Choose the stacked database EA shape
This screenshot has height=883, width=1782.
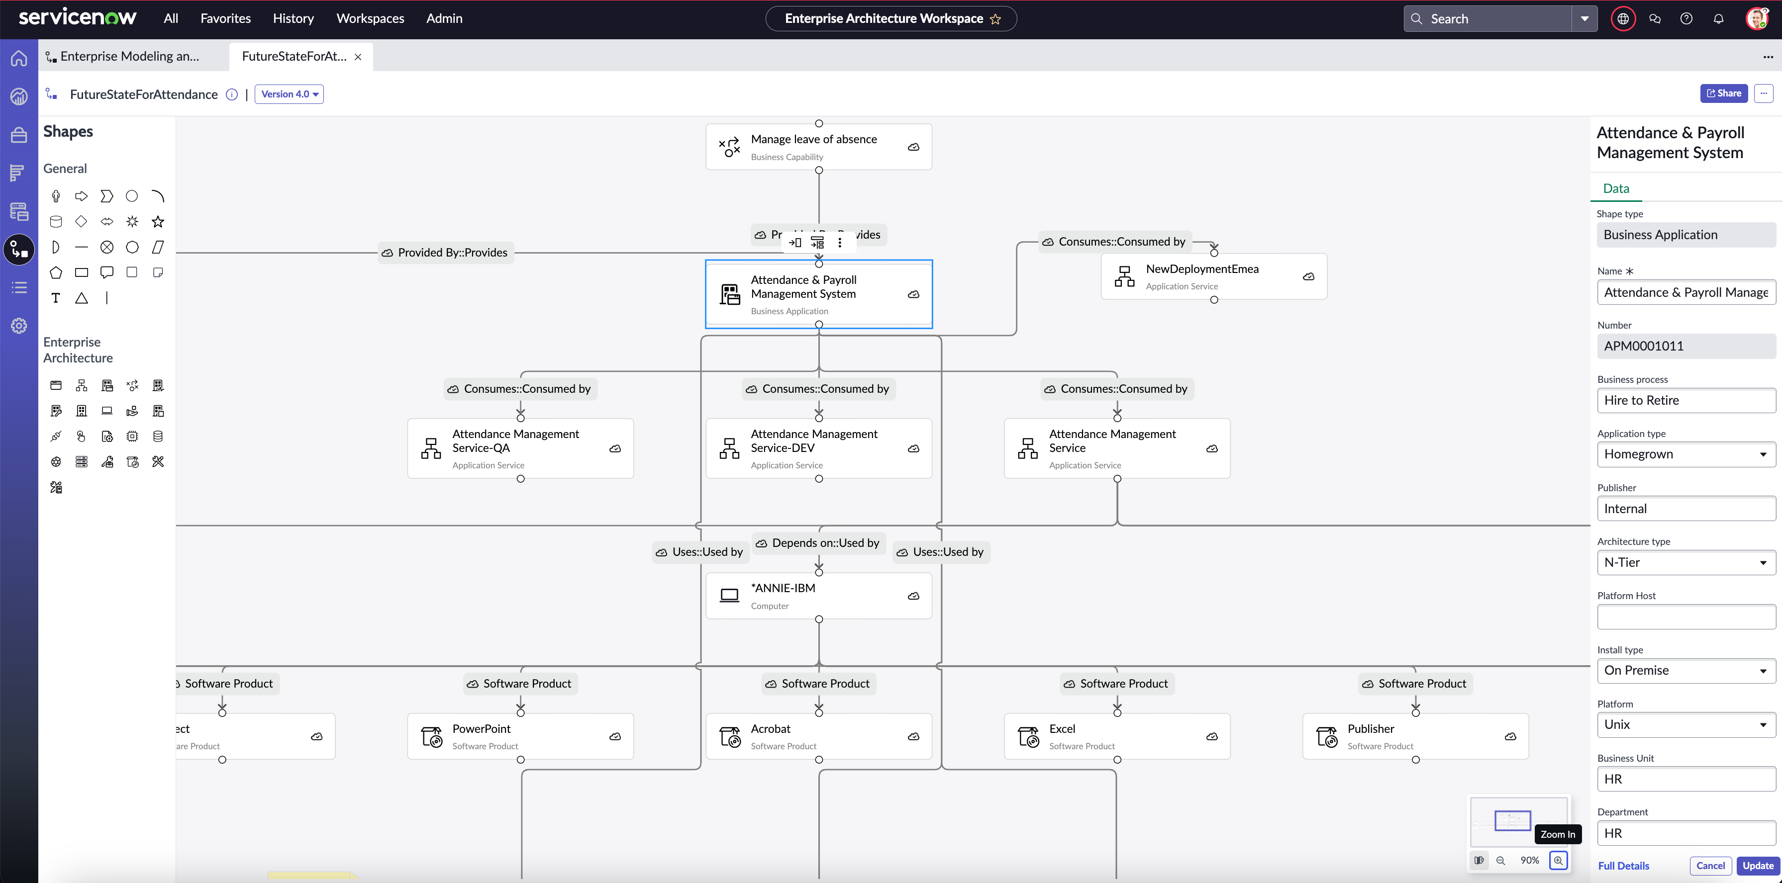(x=158, y=437)
